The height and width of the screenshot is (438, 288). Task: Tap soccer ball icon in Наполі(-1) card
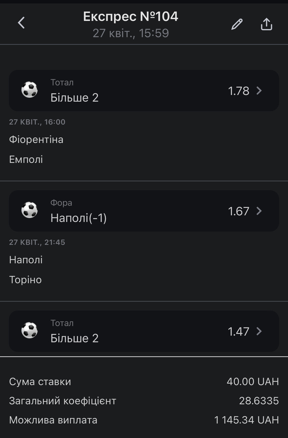coord(30,210)
